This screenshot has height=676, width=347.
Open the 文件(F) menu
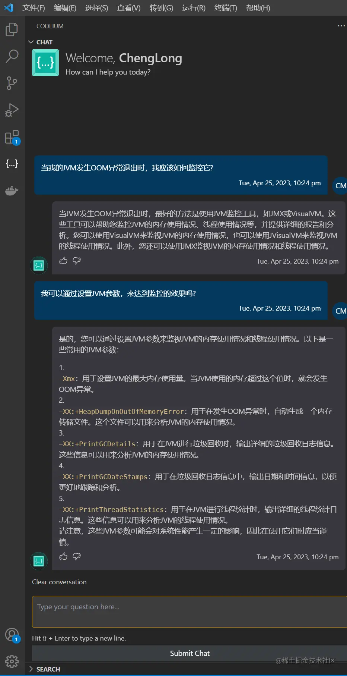pos(34,8)
